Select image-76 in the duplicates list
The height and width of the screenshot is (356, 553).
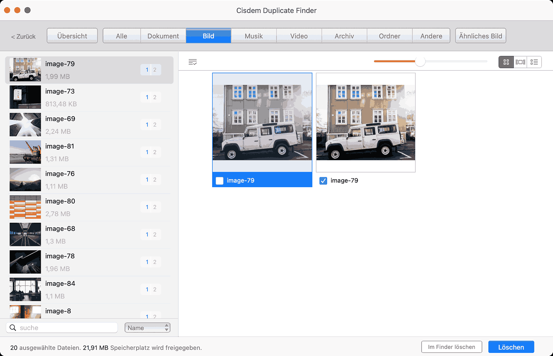tap(89, 180)
